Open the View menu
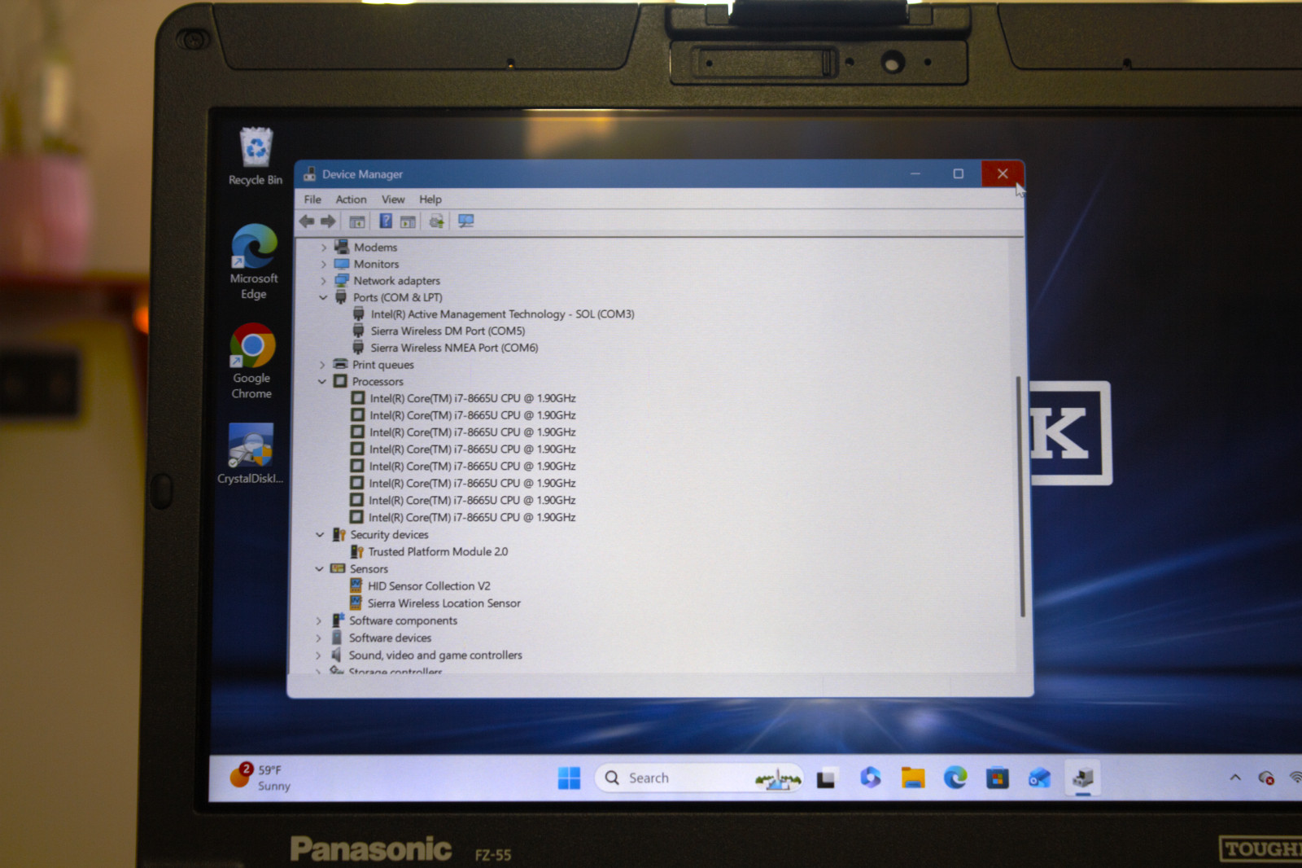Image resolution: width=1302 pixels, height=868 pixels. (393, 199)
